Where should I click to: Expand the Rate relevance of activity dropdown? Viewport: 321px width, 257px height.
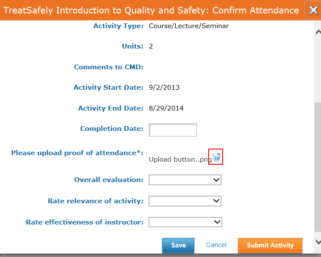(185, 201)
